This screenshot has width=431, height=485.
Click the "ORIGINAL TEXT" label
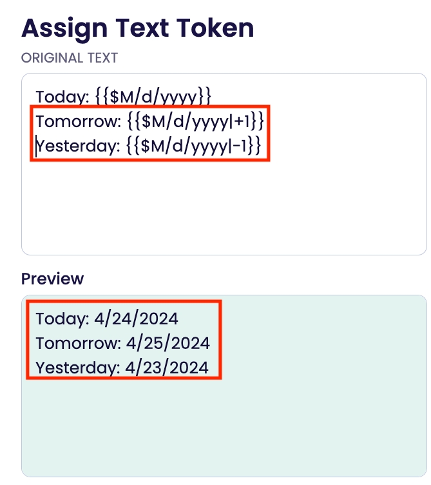(70, 58)
